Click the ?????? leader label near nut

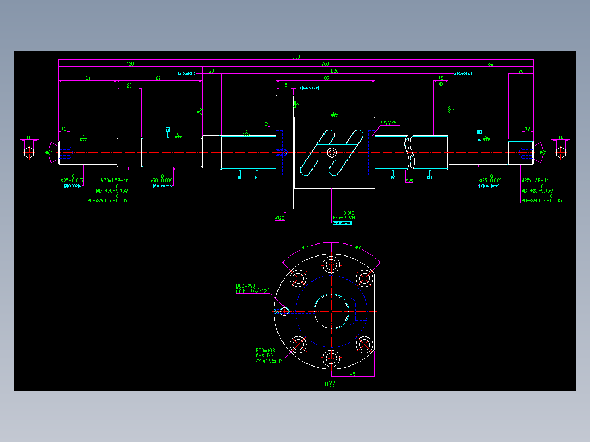click(x=387, y=123)
